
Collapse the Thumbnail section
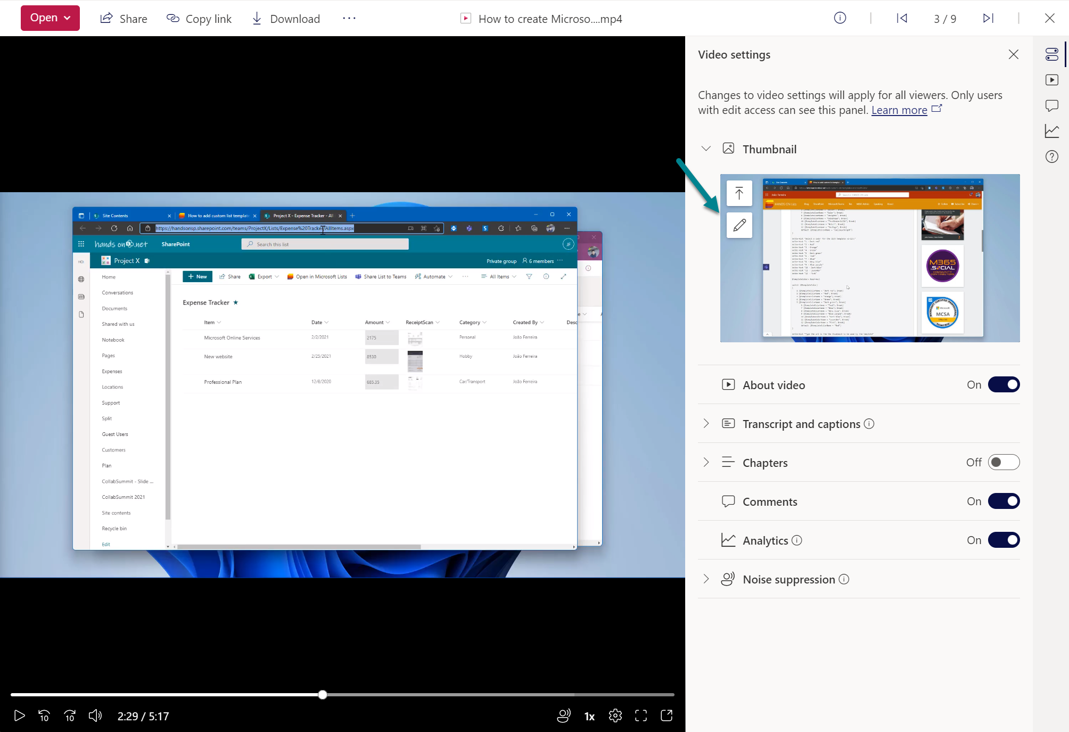point(706,149)
